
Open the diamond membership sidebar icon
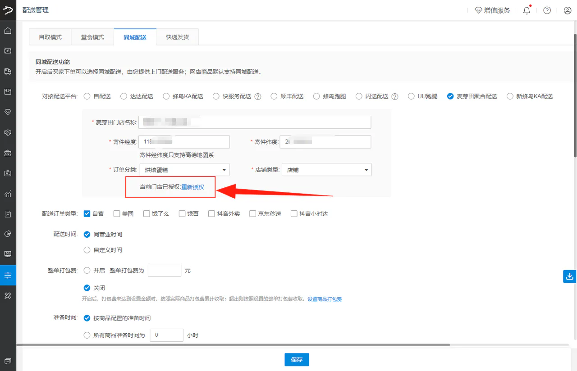tap(8, 112)
